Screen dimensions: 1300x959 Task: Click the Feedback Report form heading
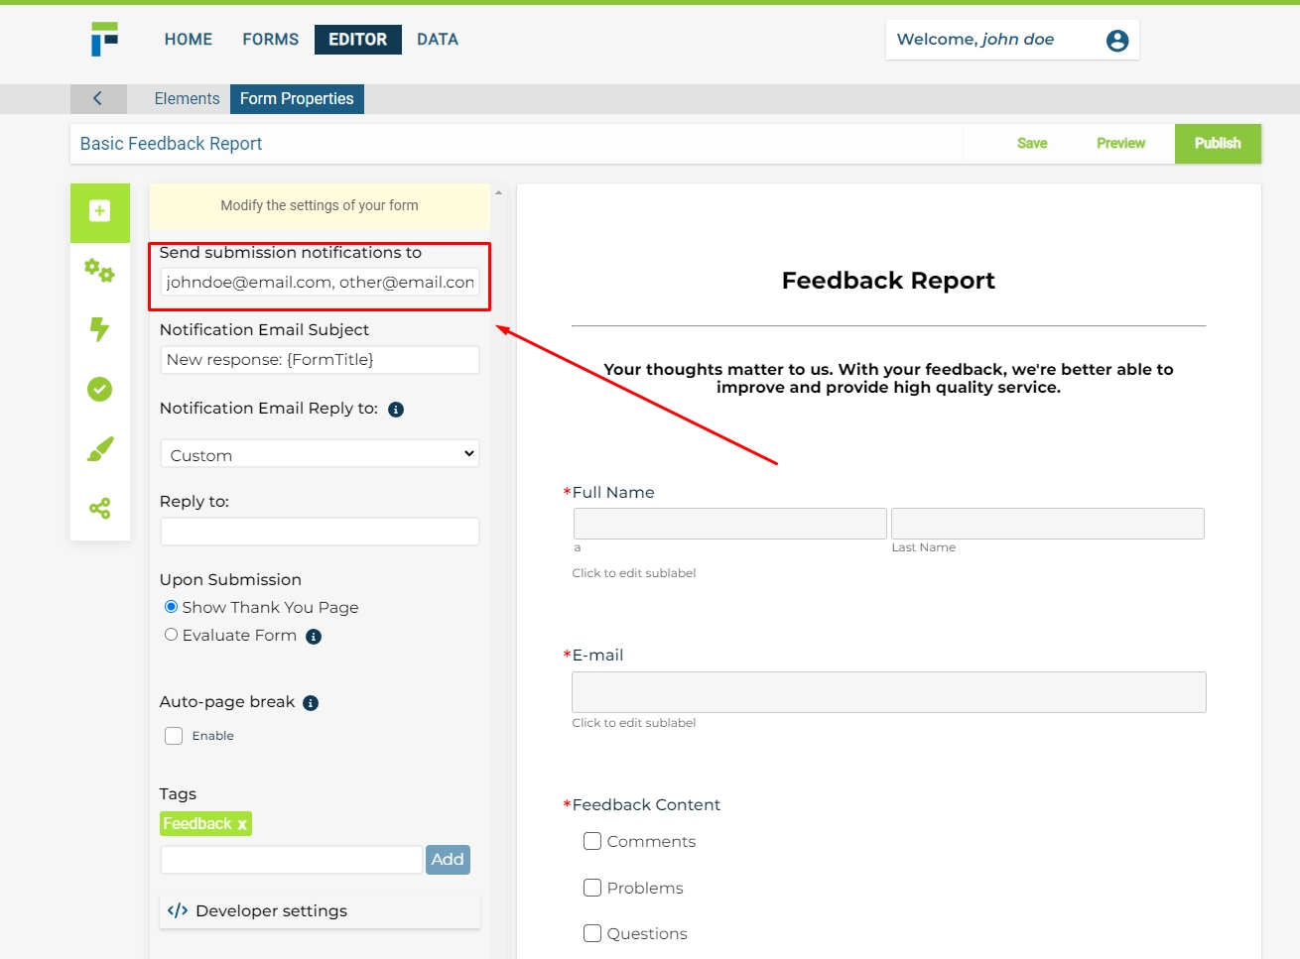[888, 281]
